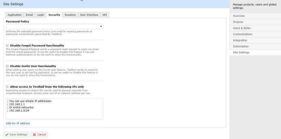Click the Disable Invite User functionality label
The width and height of the screenshot is (281, 139).
33,66
